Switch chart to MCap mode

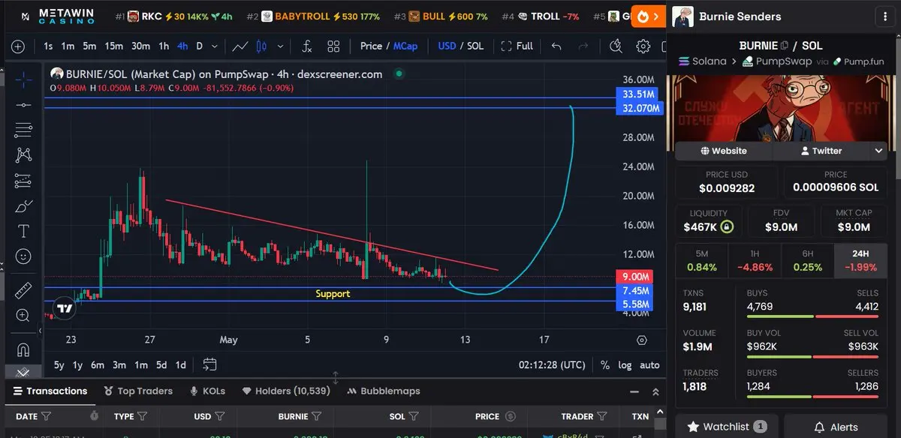(405, 46)
